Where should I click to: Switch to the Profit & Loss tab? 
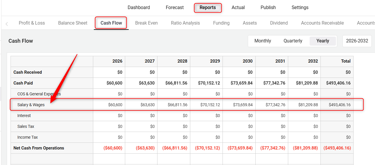32,23
